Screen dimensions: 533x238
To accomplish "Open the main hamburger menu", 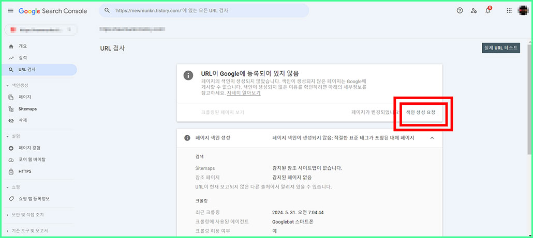I will [10, 10].
